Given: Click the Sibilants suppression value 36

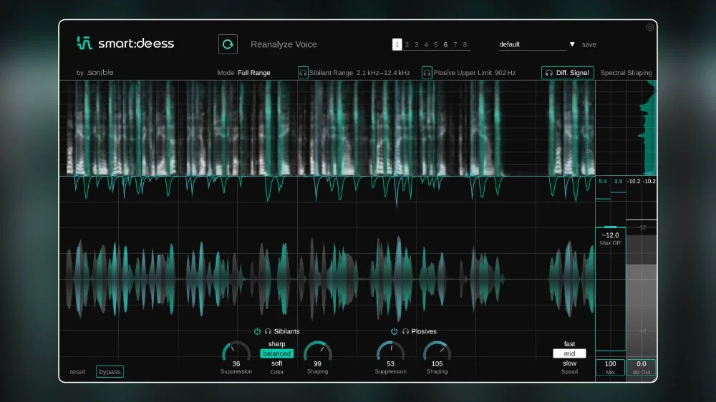Looking at the screenshot, I should point(236,363).
